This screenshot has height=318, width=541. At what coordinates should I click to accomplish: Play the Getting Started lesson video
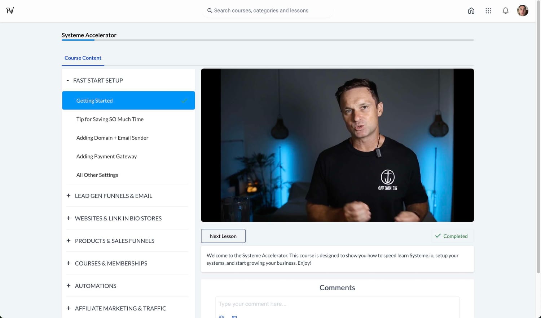click(337, 145)
